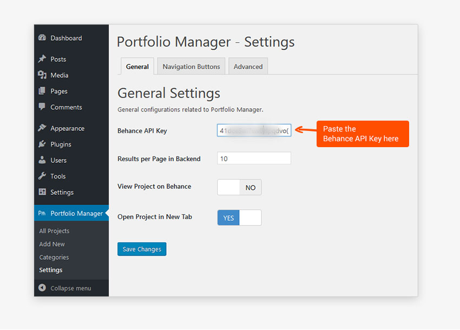Click the Users person icon
This screenshot has width=460, height=330.
[x=42, y=160]
